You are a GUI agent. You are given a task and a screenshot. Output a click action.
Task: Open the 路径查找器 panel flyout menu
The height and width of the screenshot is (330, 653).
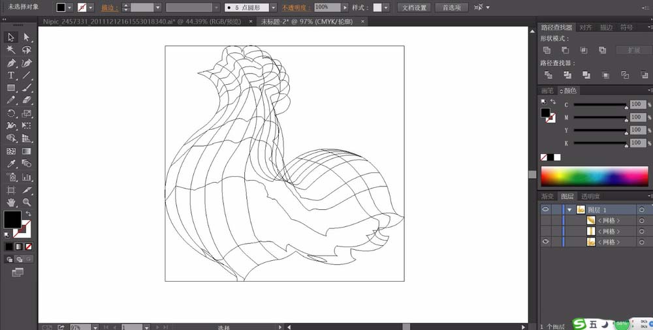[650, 27]
